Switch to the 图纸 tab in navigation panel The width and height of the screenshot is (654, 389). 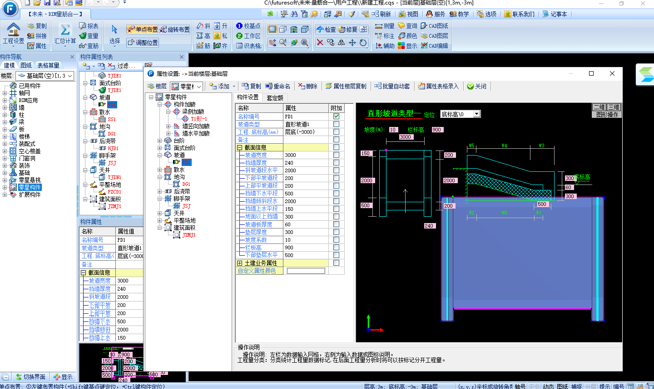pyautogui.click(x=26, y=65)
